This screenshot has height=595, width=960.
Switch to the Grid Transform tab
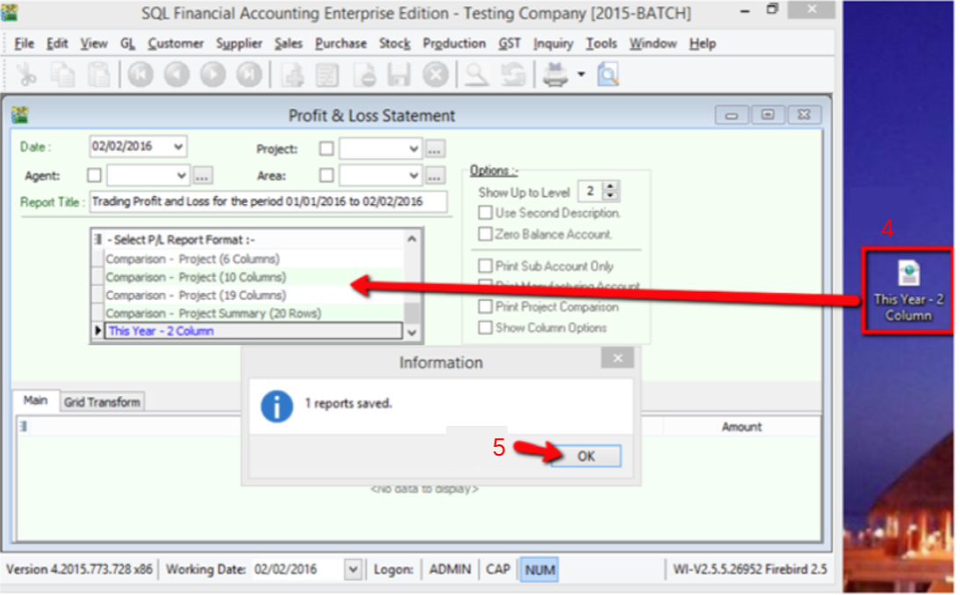point(101,402)
